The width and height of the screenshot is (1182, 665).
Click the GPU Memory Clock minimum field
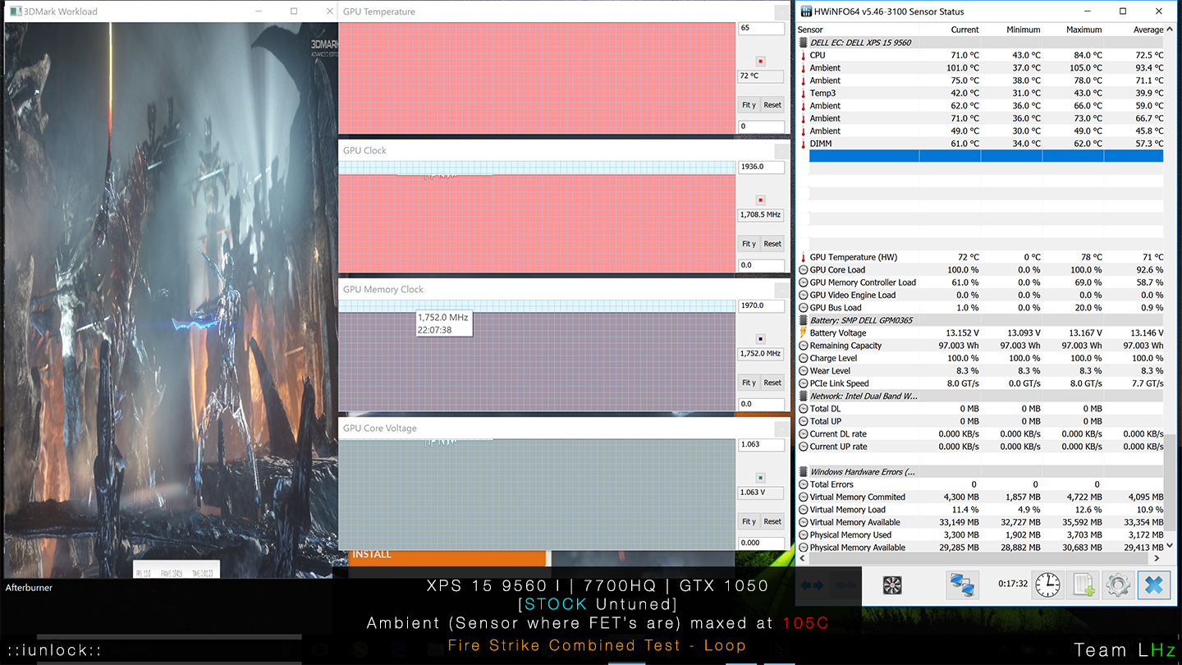coord(761,404)
